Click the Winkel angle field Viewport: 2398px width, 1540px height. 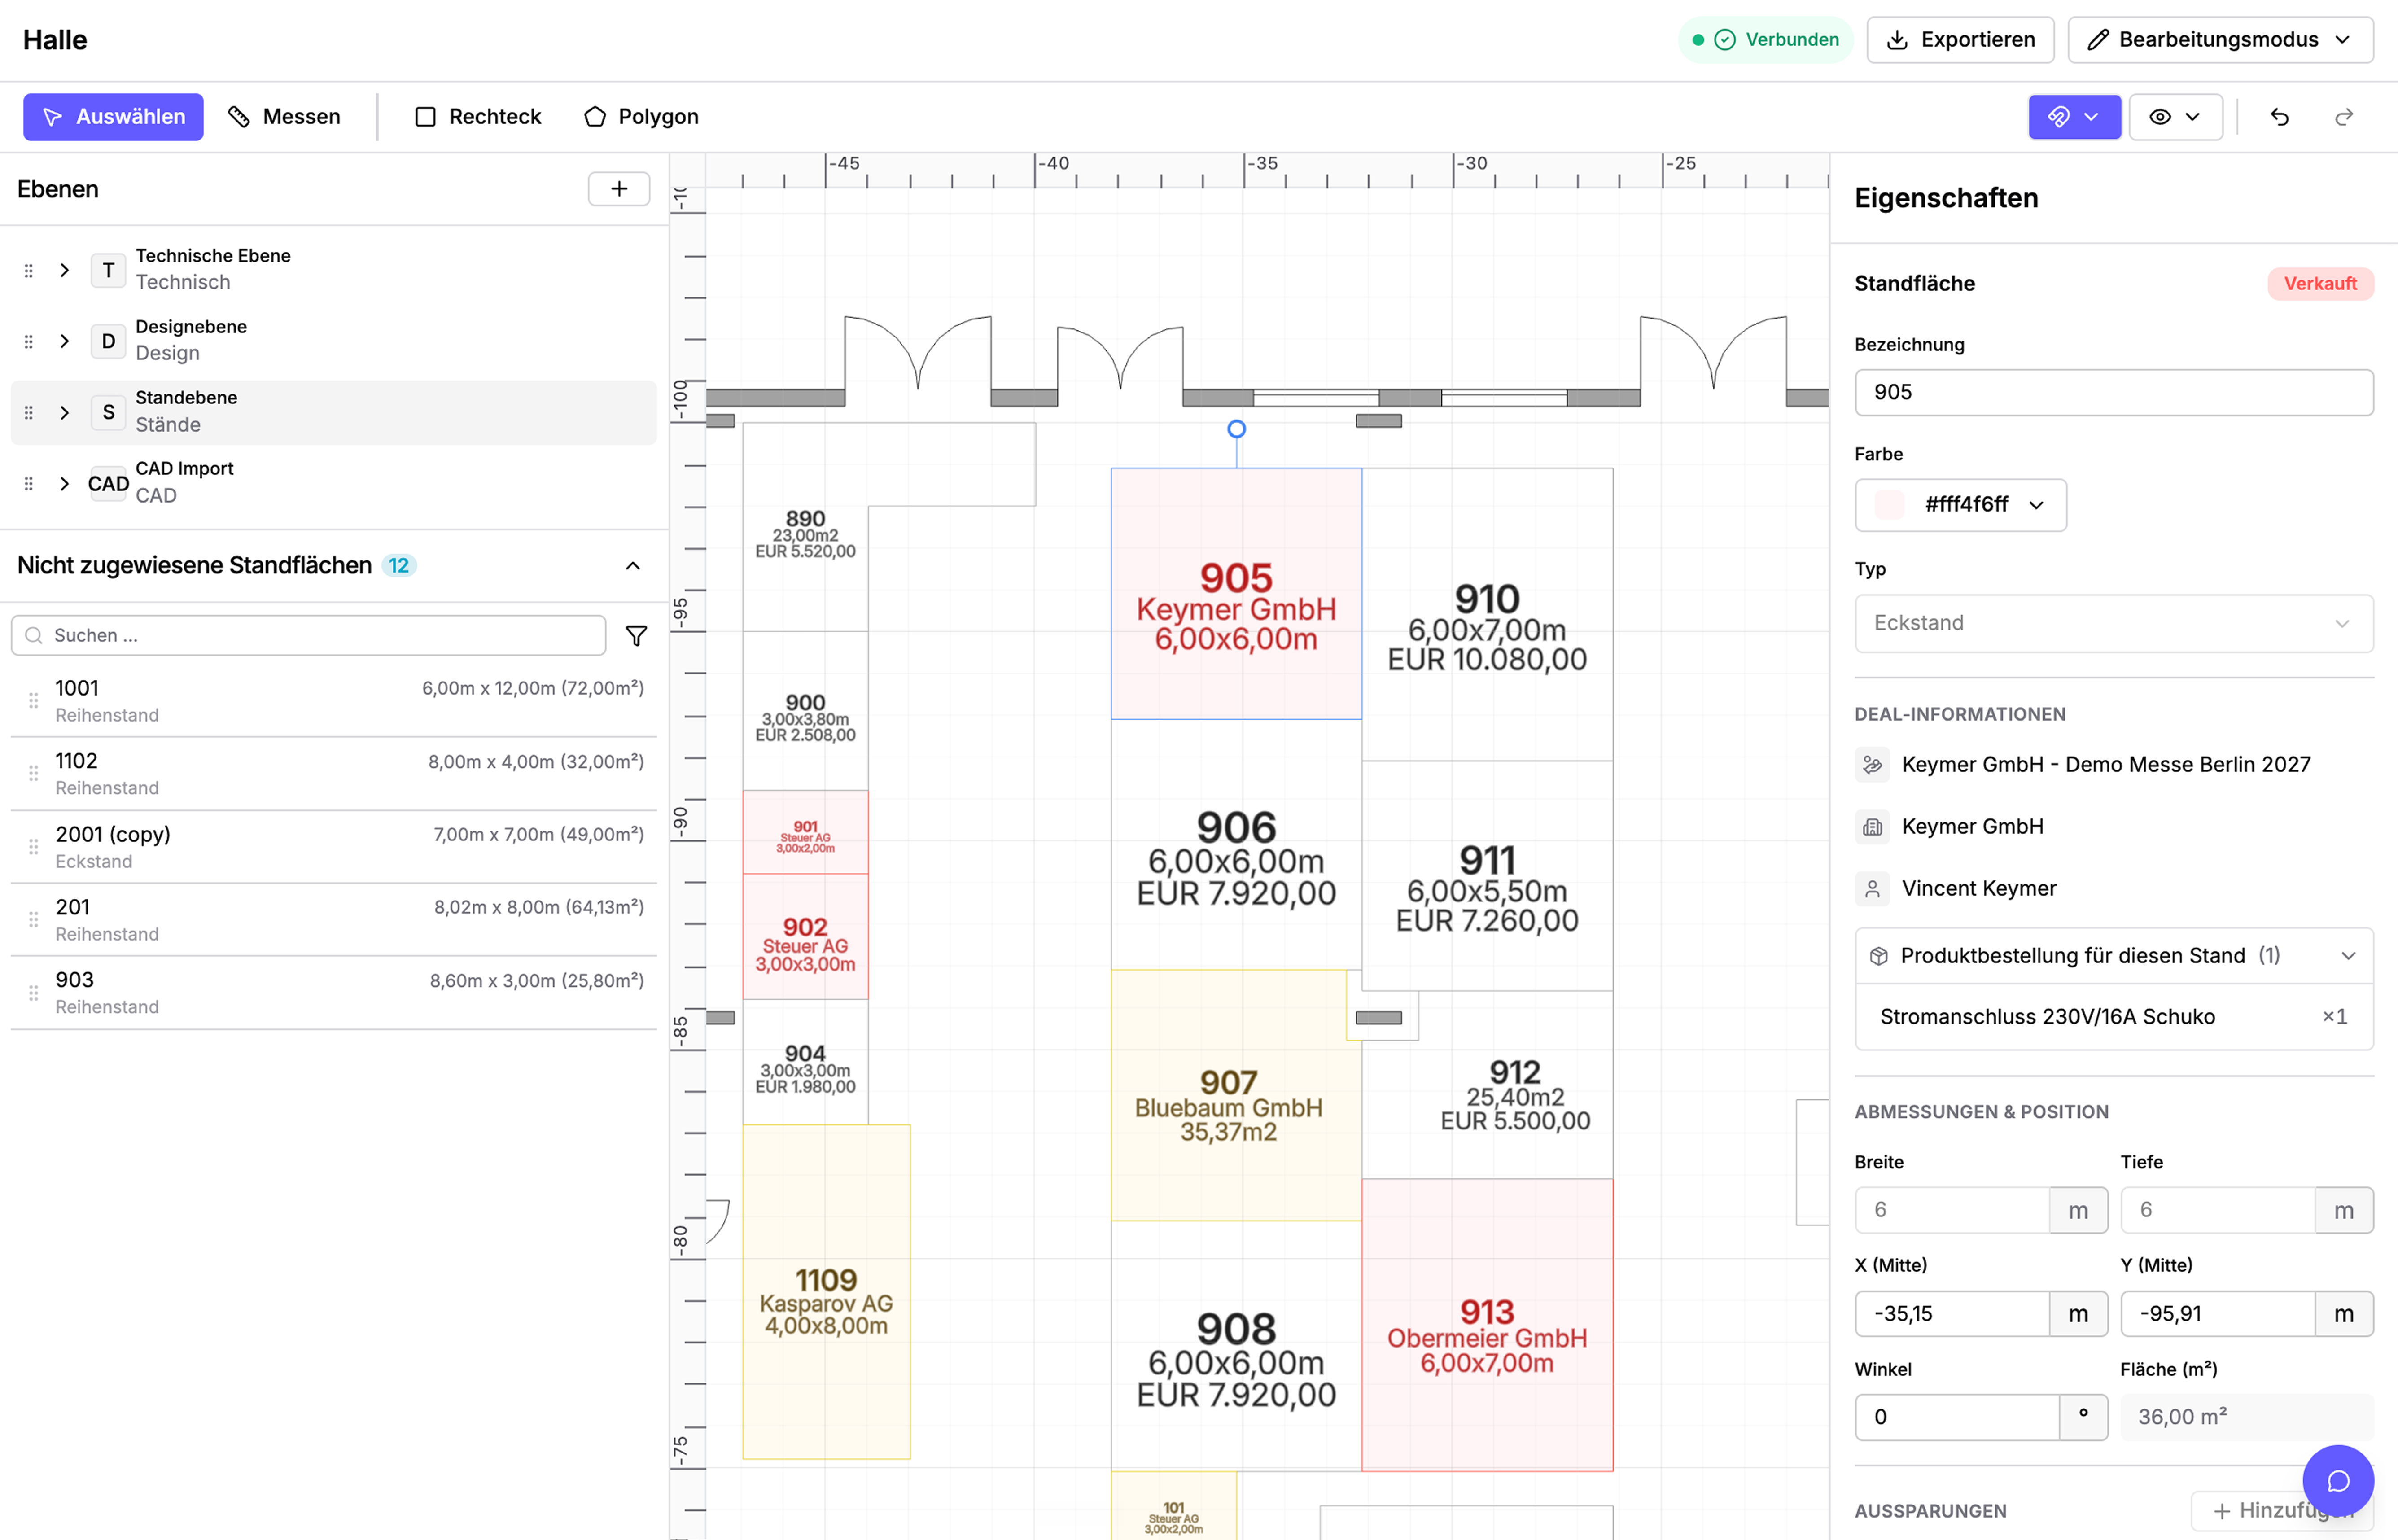coord(1957,1418)
